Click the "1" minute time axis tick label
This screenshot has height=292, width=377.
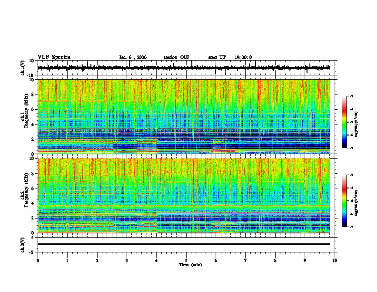[x=67, y=261]
